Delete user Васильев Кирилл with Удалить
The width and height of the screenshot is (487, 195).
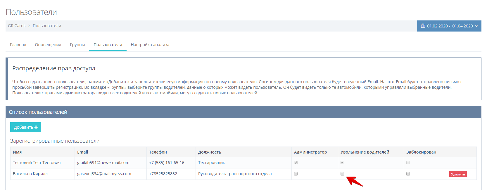coord(458,174)
